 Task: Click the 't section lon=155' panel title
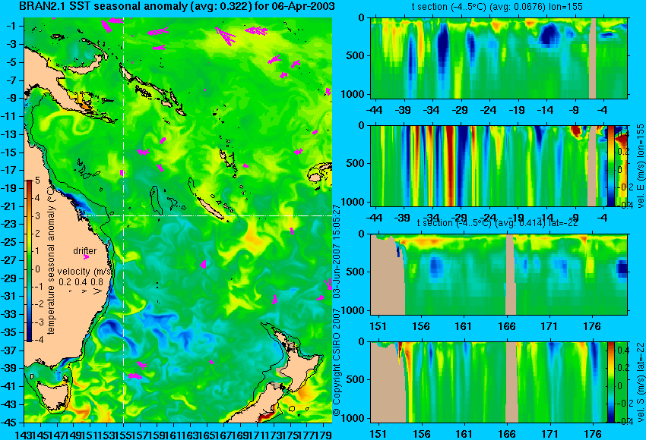click(497, 7)
